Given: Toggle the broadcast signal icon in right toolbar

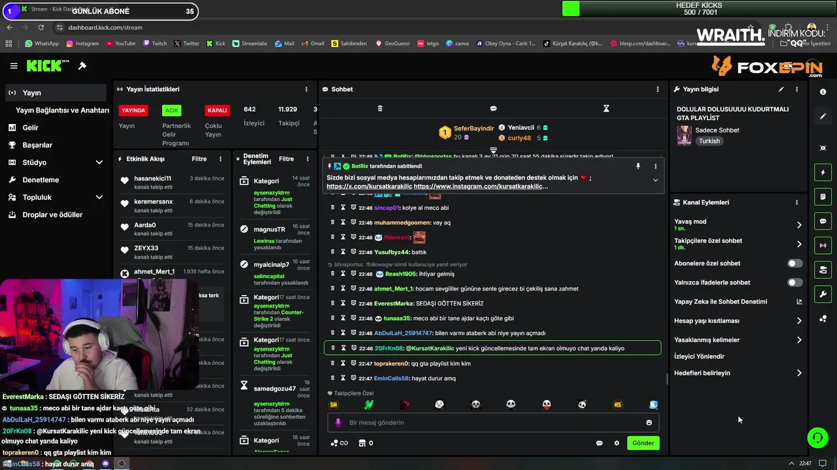Looking at the screenshot, I should click(x=823, y=245).
